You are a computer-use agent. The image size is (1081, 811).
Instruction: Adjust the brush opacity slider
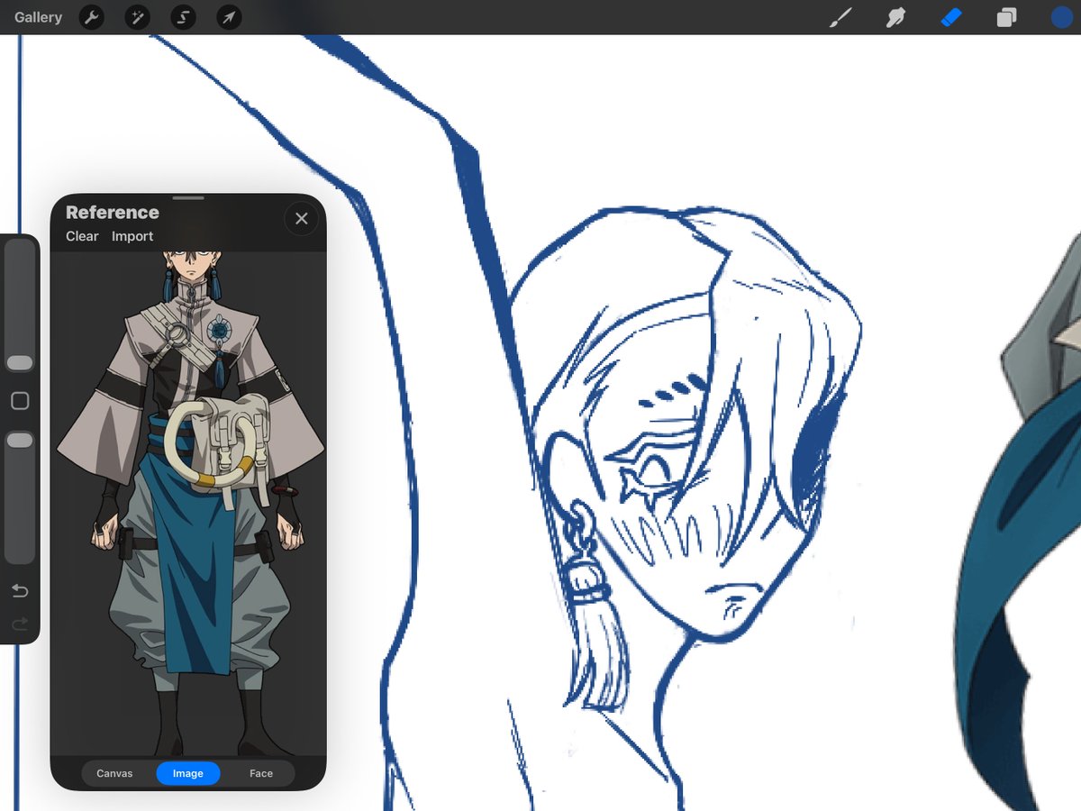(20, 497)
